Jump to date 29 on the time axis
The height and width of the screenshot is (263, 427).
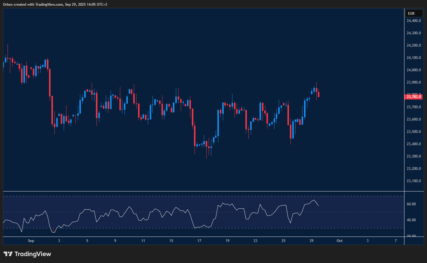[x=312, y=241]
